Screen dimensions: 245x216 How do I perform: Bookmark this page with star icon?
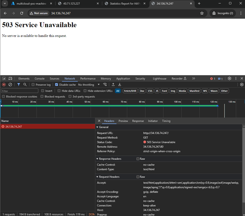click(202, 13)
